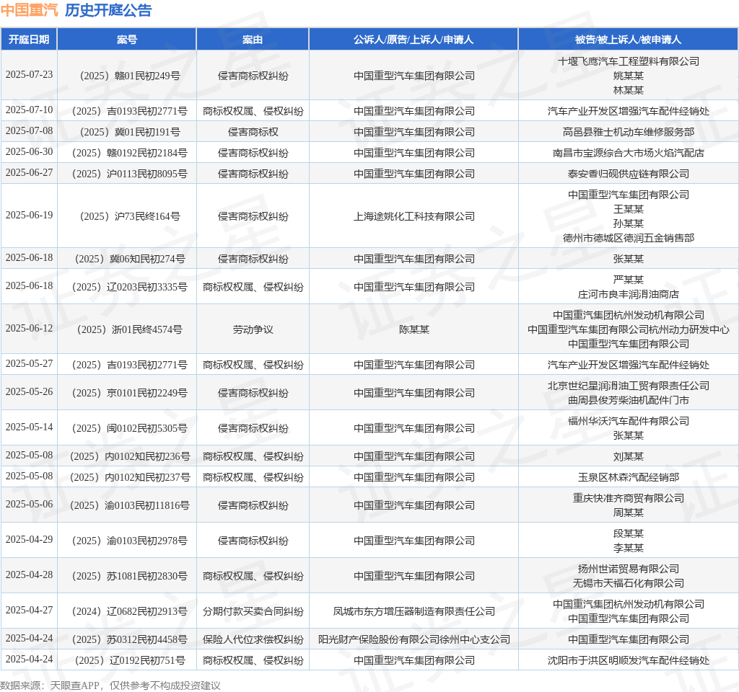Click case number (2025)苏1081民初2830号

(x=127, y=576)
